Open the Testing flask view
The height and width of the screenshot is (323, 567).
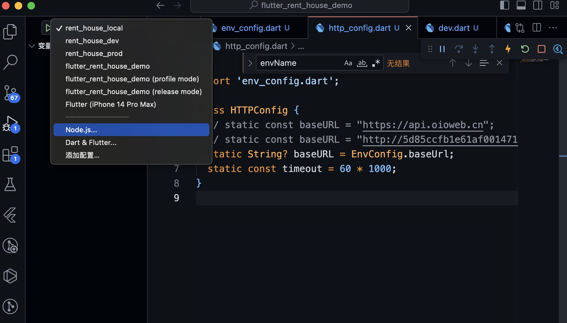coord(10,184)
